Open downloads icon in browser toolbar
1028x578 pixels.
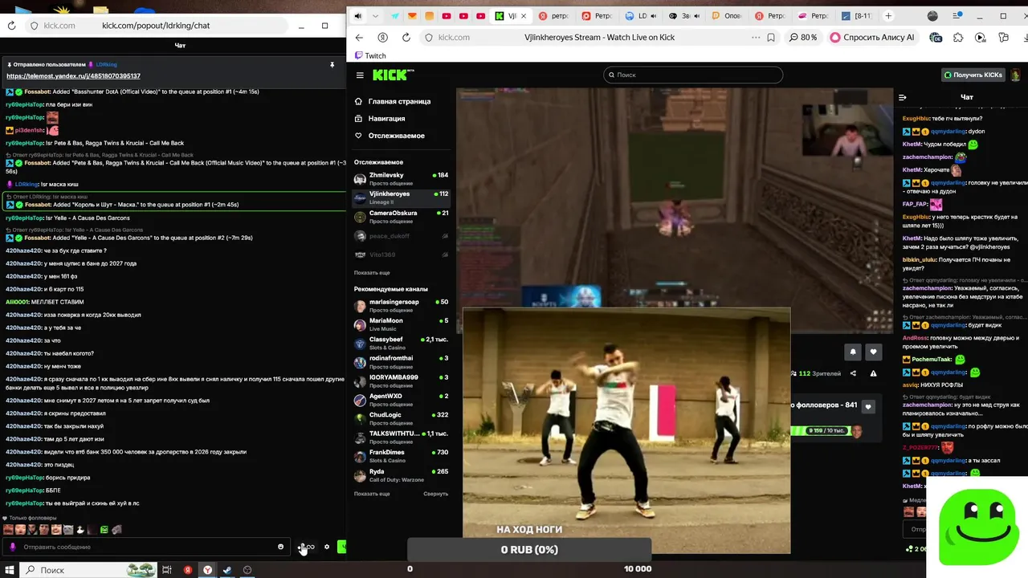pos(1024,37)
